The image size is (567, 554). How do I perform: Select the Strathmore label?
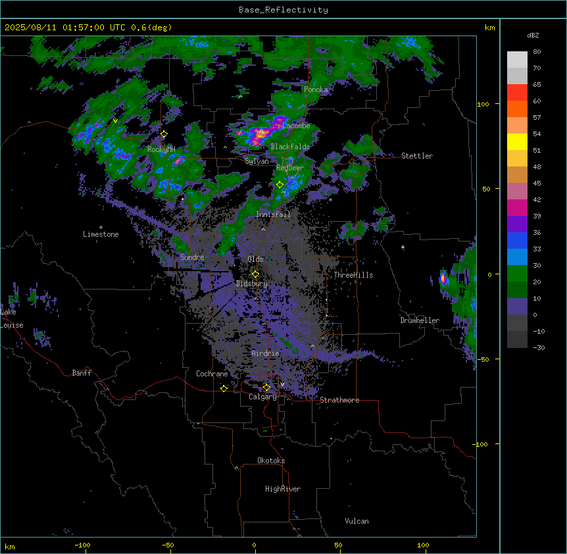coord(339,400)
